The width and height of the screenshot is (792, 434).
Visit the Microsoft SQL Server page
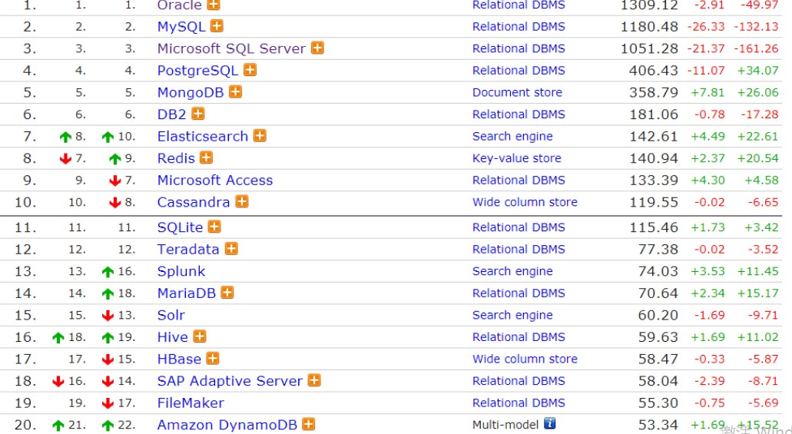click(231, 48)
